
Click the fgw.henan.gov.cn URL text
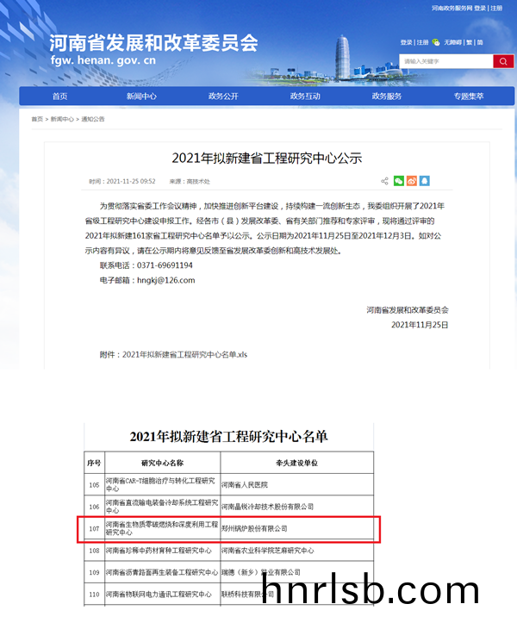tap(103, 60)
